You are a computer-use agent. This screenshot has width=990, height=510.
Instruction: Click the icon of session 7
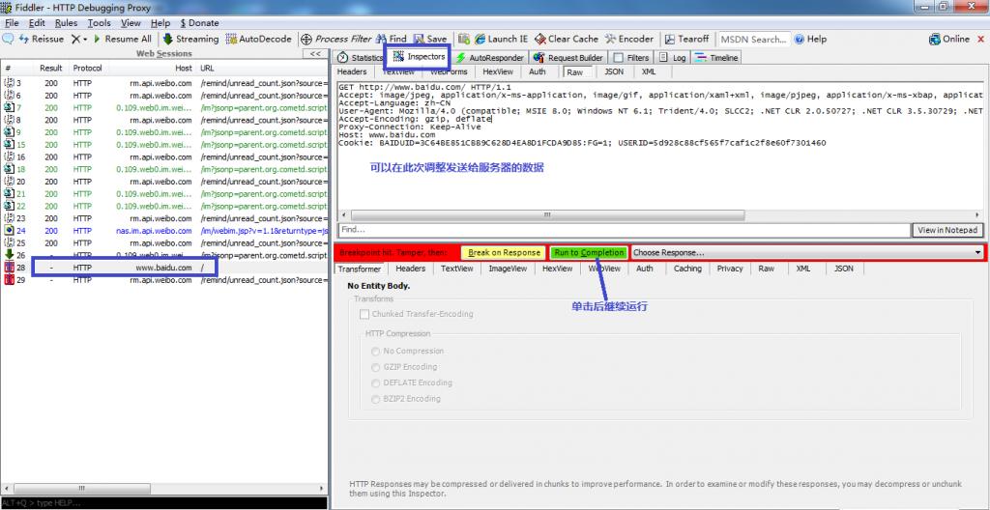9,108
